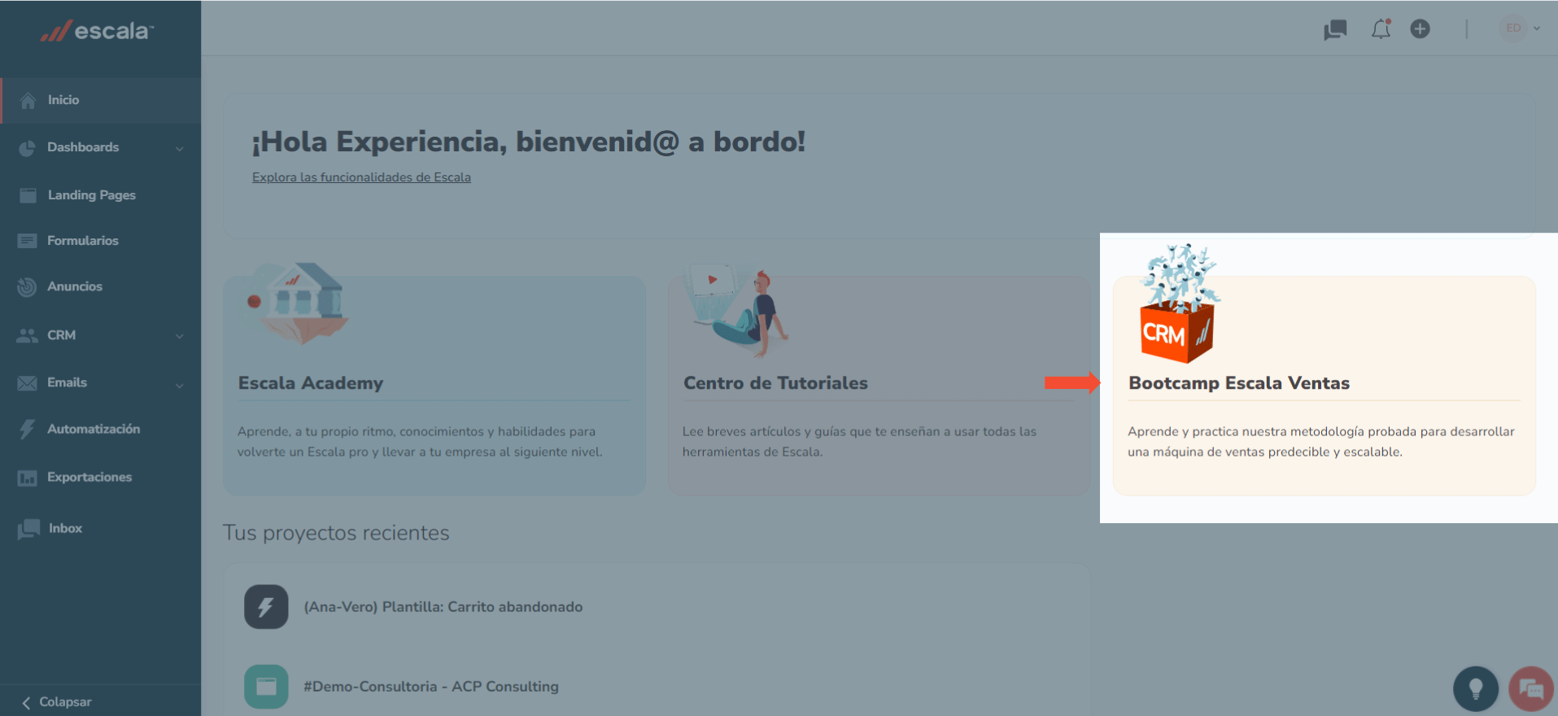Click the Centro de Tutoriales description text
The height and width of the screenshot is (716, 1558).
(x=859, y=442)
